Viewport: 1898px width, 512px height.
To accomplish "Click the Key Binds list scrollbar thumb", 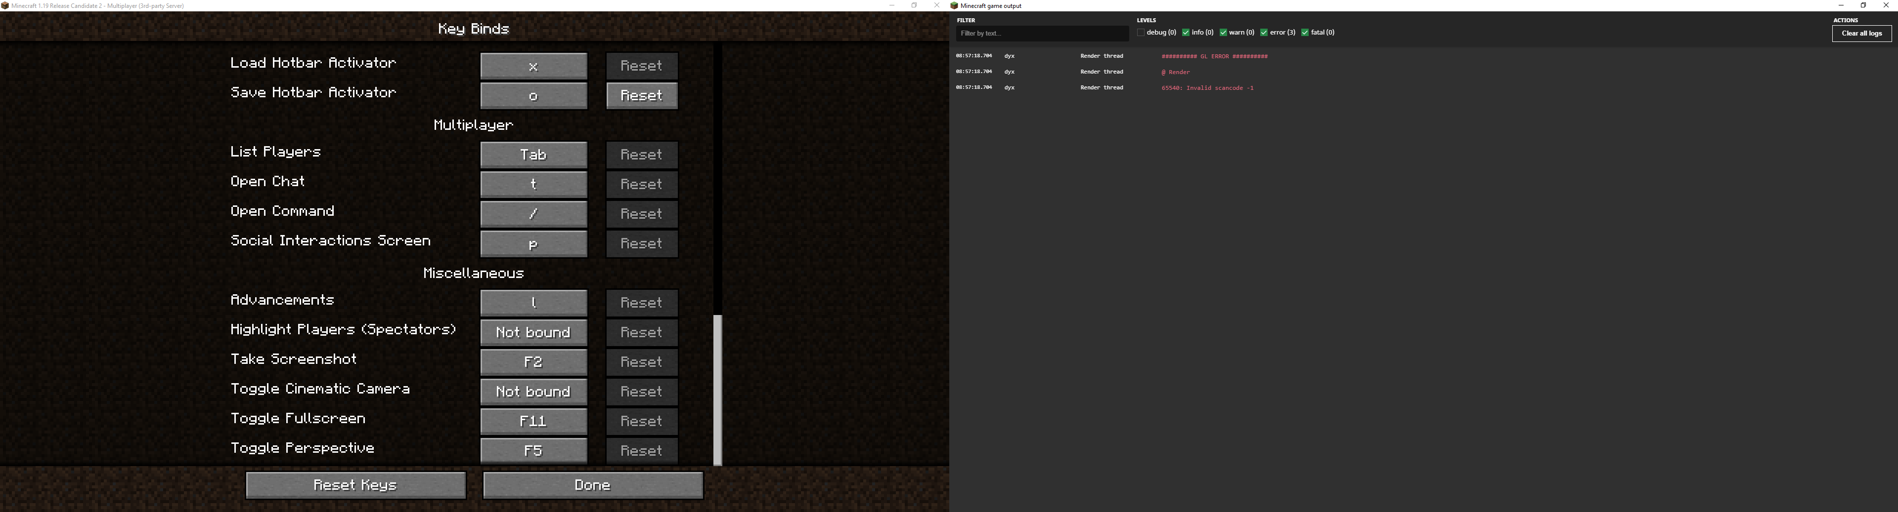I will pyautogui.click(x=718, y=390).
